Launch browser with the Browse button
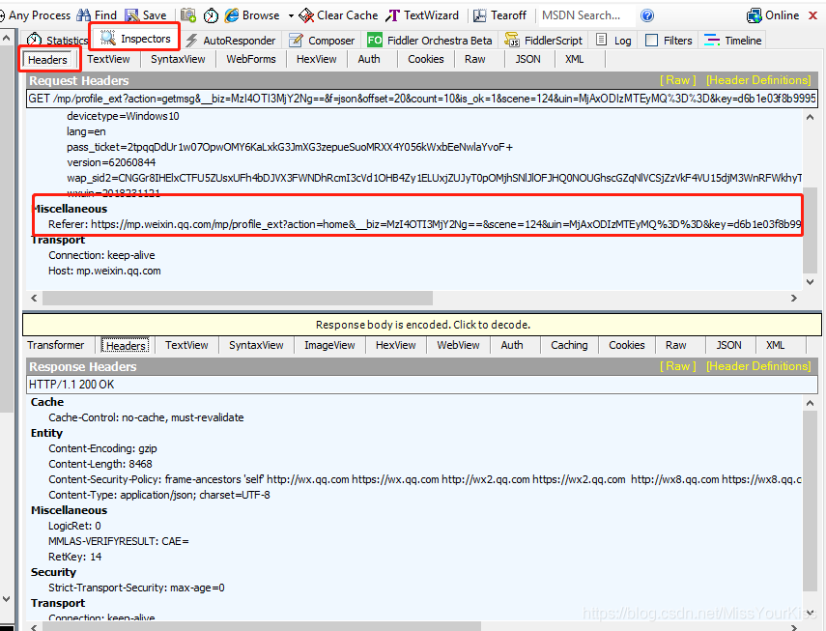The image size is (826, 631). 252,15
